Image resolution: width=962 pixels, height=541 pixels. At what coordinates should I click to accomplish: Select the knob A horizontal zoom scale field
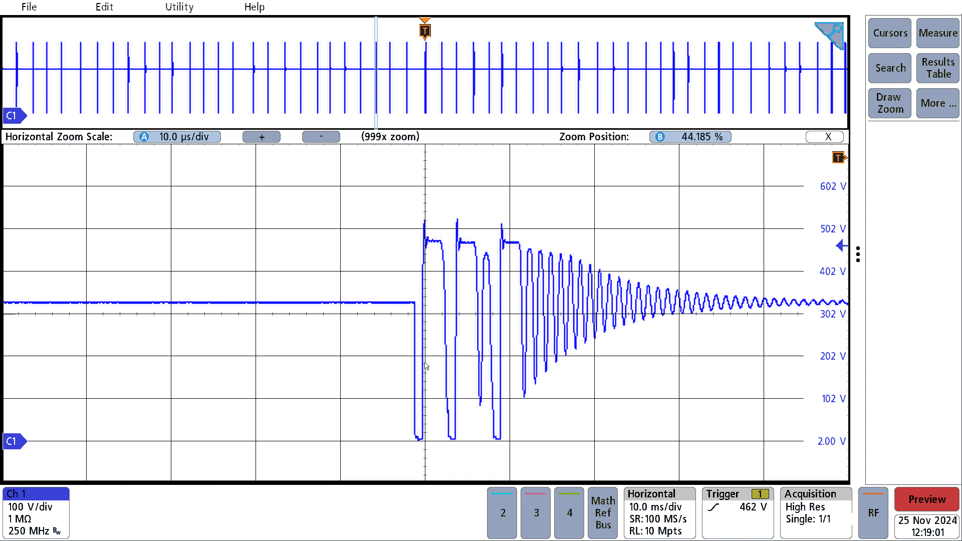click(x=177, y=137)
